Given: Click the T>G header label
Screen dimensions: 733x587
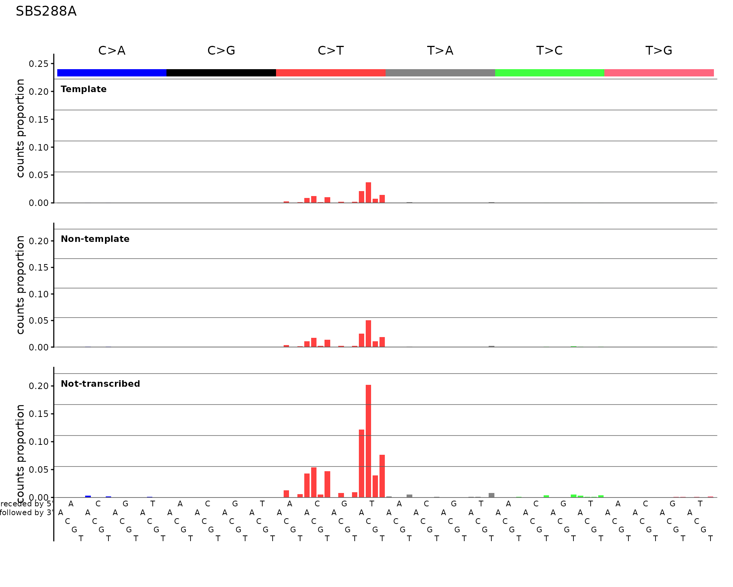Looking at the screenshot, I should (x=659, y=50).
